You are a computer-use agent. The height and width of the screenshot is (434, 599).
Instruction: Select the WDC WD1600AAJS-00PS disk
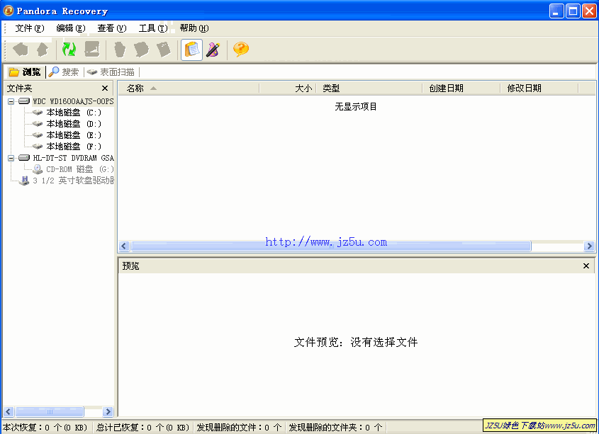point(73,101)
